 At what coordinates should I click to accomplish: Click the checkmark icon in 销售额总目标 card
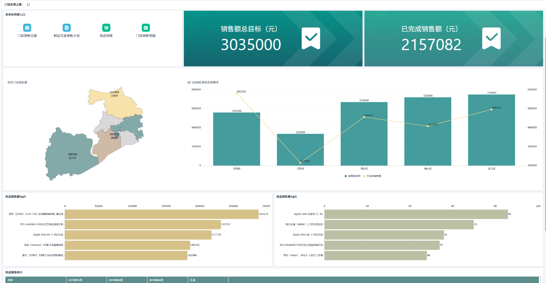click(311, 38)
